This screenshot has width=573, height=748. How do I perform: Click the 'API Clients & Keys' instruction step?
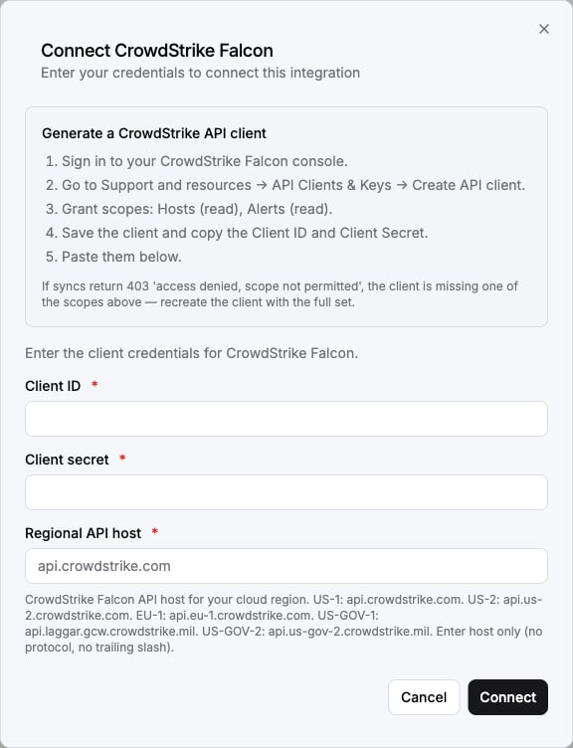click(x=285, y=185)
